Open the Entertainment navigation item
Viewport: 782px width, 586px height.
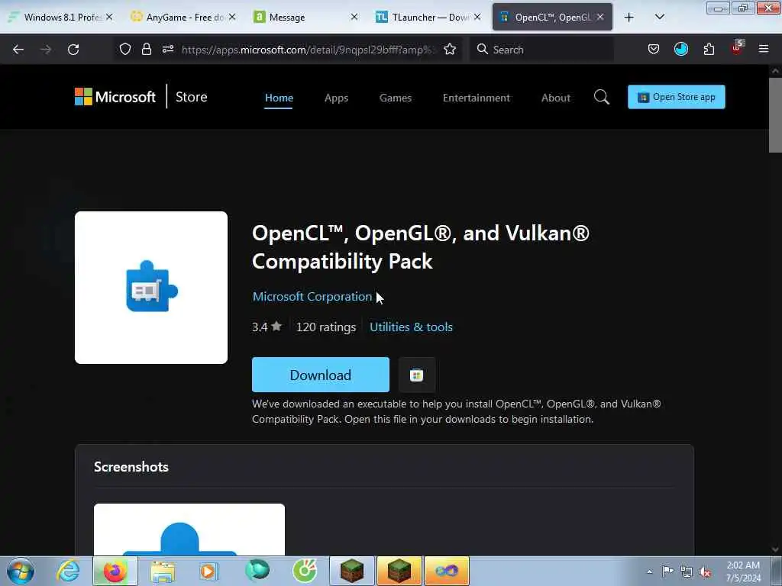[477, 98]
